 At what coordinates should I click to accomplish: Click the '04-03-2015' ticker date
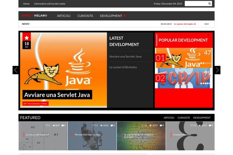point(166,24)
